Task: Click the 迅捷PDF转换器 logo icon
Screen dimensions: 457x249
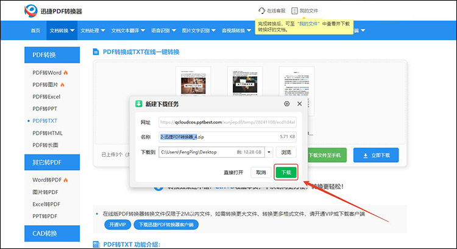Action: pos(31,11)
